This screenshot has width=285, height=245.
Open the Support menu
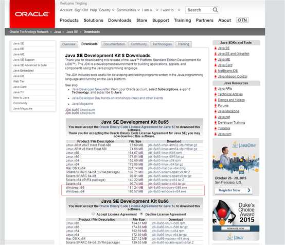(x=161, y=20)
